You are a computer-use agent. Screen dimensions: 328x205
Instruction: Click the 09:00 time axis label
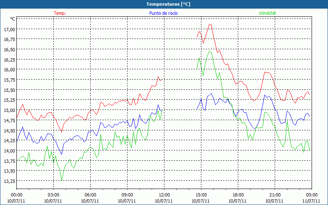[x=127, y=195]
